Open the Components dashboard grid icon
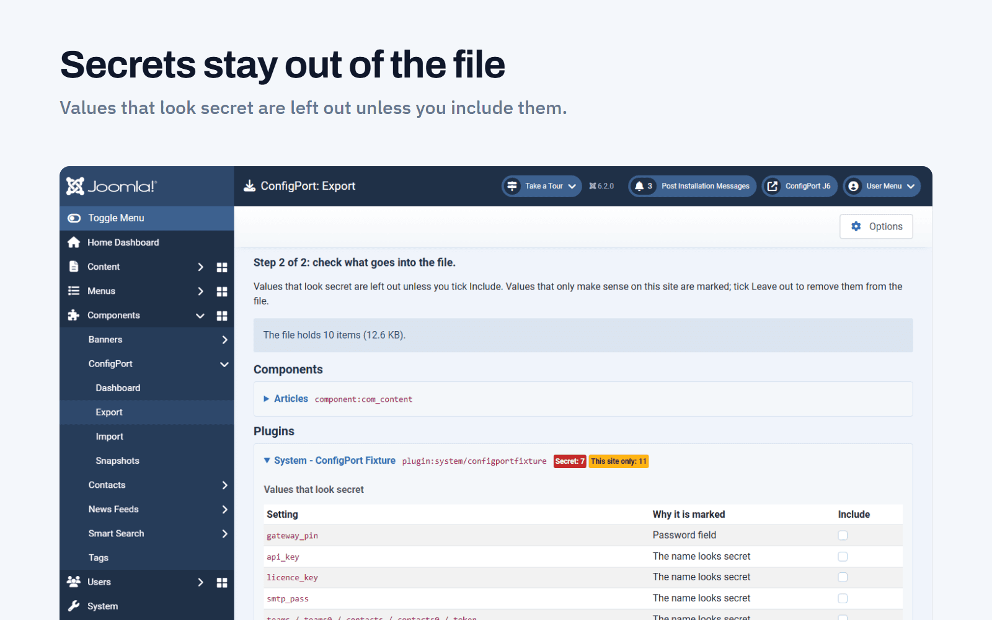The height and width of the screenshot is (620, 992). click(x=222, y=316)
